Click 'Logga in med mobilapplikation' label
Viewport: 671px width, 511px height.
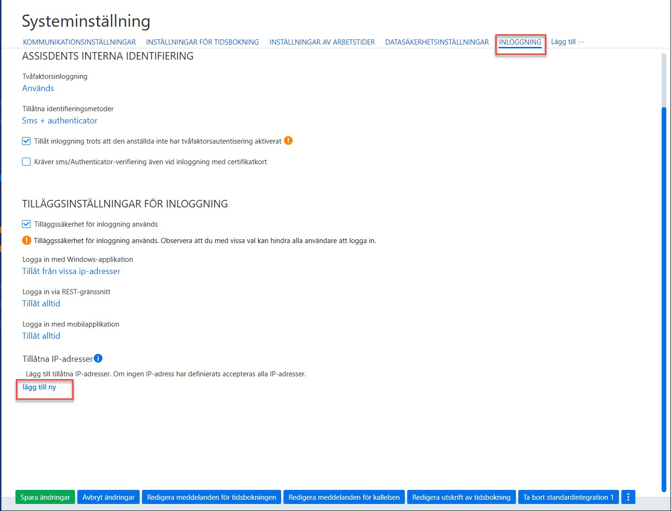coord(71,324)
